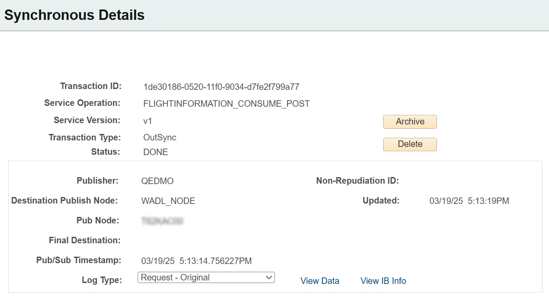Click the Non-Repudiation ID label
This screenshot has width=549, height=299.
coord(357,181)
